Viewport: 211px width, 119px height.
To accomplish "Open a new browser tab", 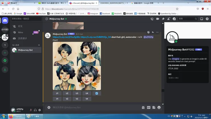I will click(163, 3).
